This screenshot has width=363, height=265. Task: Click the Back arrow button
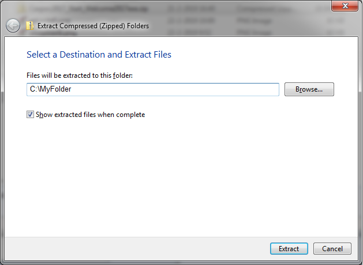(13, 26)
